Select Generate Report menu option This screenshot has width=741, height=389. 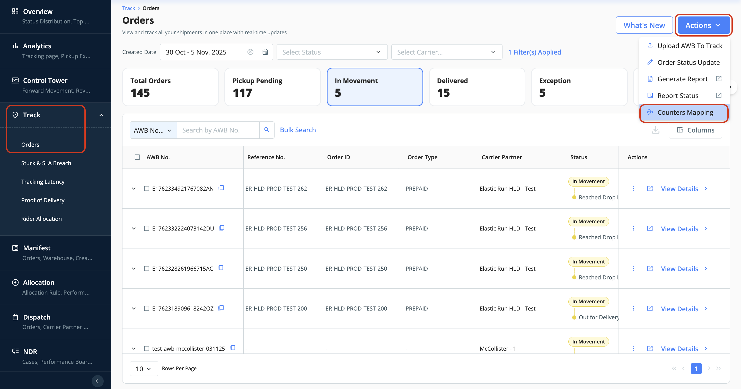(682, 79)
